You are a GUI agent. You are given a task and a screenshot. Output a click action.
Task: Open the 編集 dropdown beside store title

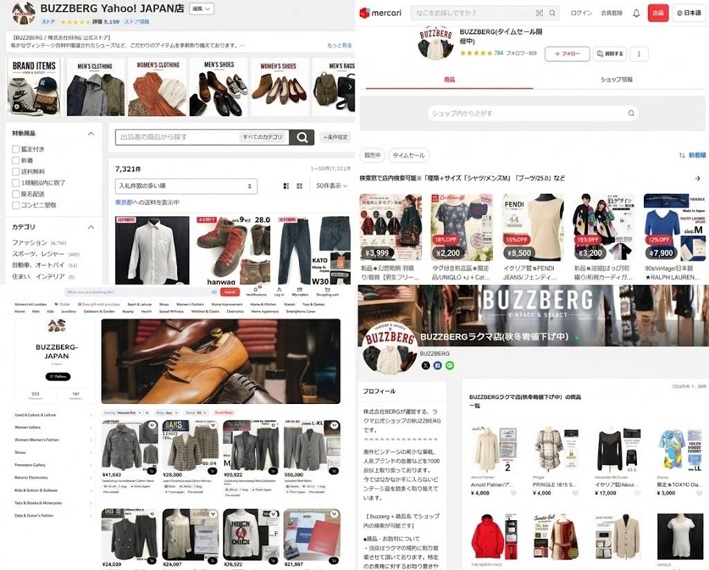coord(201,8)
